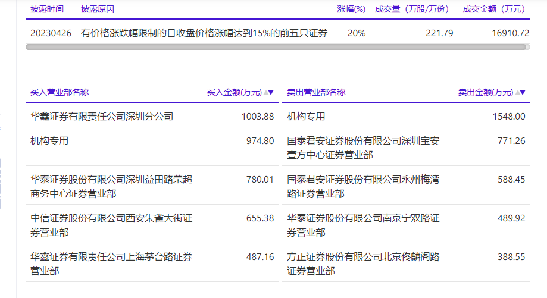Select seller 方正证券北京佟麟阁路证券营业部

tap(363, 264)
